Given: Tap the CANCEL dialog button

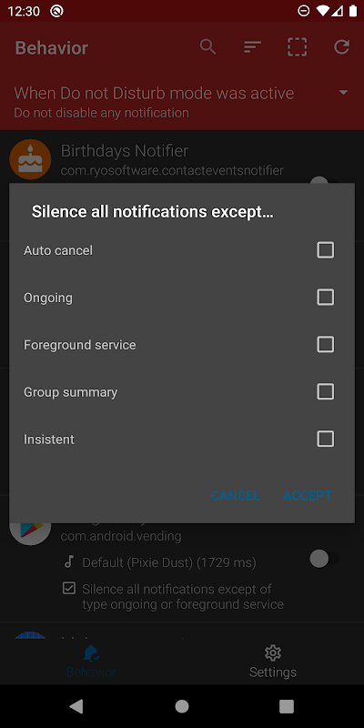Looking at the screenshot, I should click(236, 496).
